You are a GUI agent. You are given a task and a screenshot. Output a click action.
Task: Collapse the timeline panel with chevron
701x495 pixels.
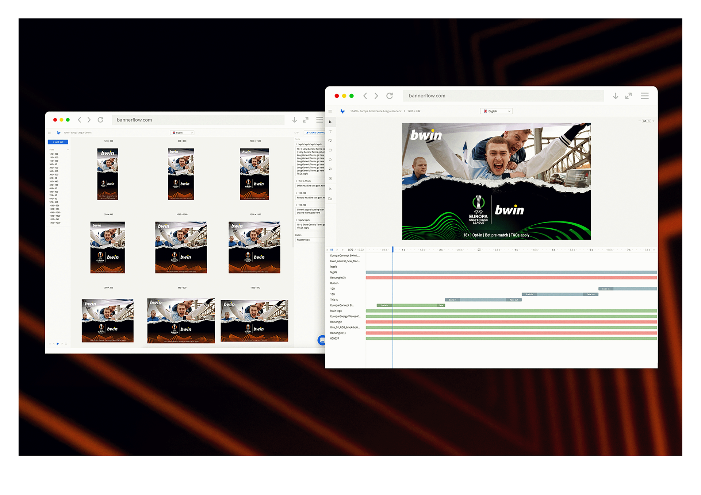654,250
